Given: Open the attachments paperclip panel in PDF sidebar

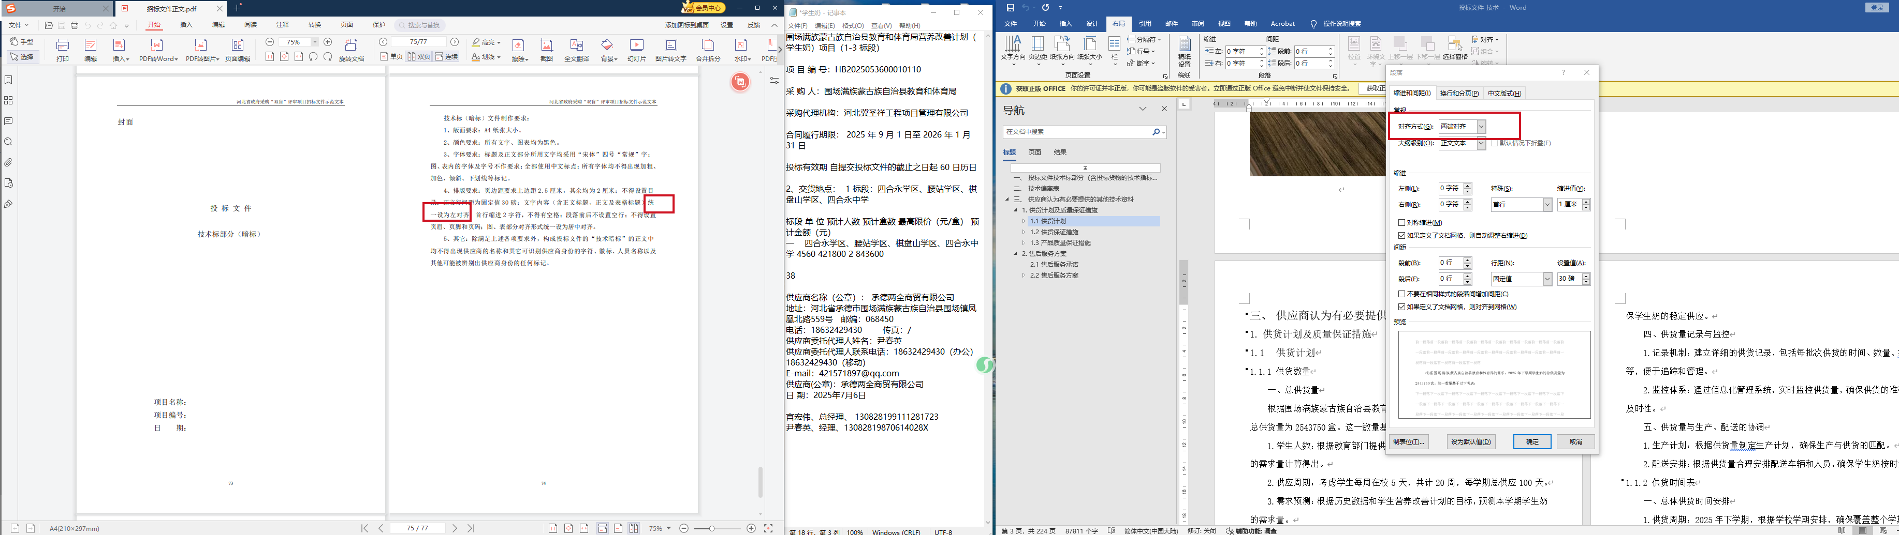Looking at the screenshot, I should click(x=8, y=162).
